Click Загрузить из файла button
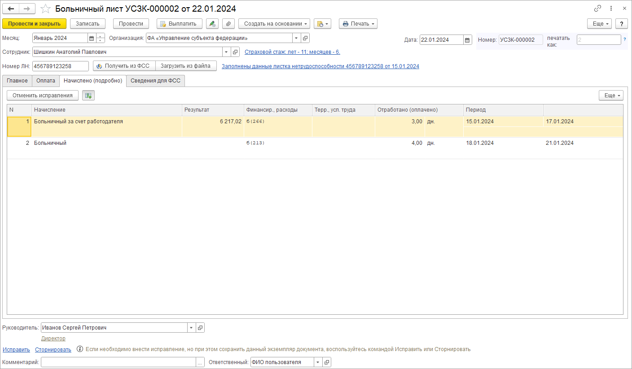632x369 pixels. (x=186, y=66)
